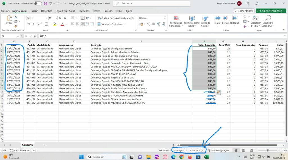Click the Undo arrow icon
288x160 pixels.
click(x=51, y=3)
